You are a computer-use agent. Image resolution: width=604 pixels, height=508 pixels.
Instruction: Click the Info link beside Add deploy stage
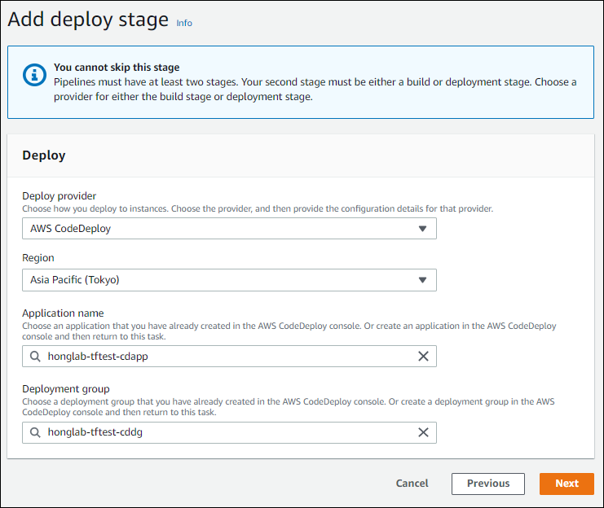pos(184,23)
